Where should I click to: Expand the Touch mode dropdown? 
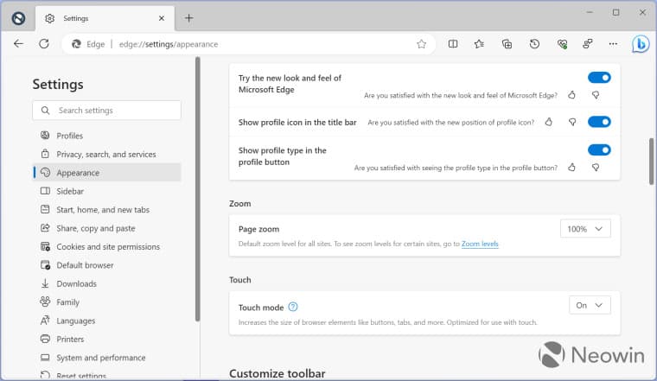click(x=590, y=305)
